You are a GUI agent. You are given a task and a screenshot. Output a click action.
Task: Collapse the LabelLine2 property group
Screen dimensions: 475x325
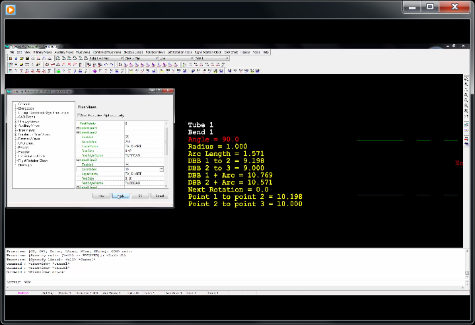79,132
